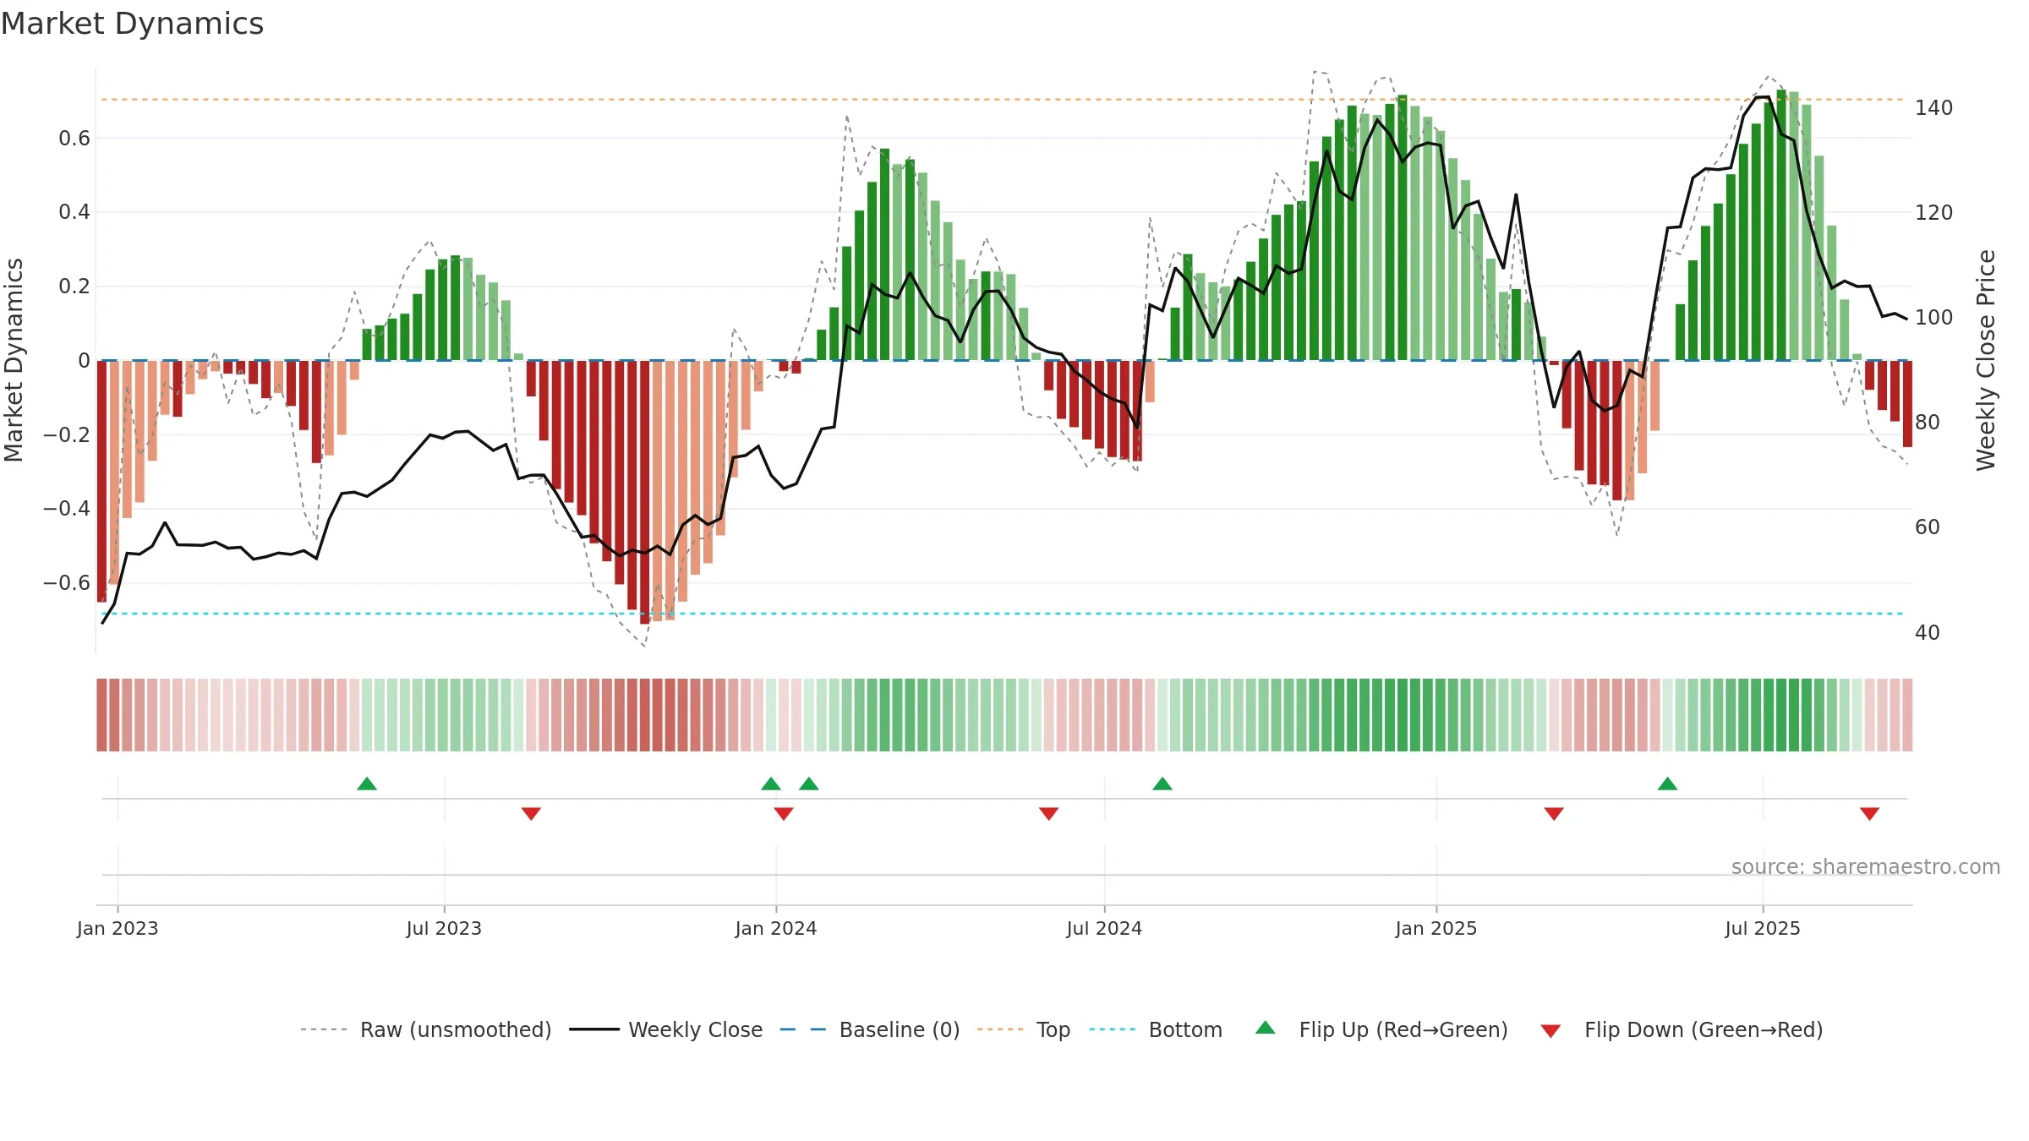Image resolution: width=2029 pixels, height=1141 pixels.
Task: Click the 80 price tick label
Action: point(1928,422)
